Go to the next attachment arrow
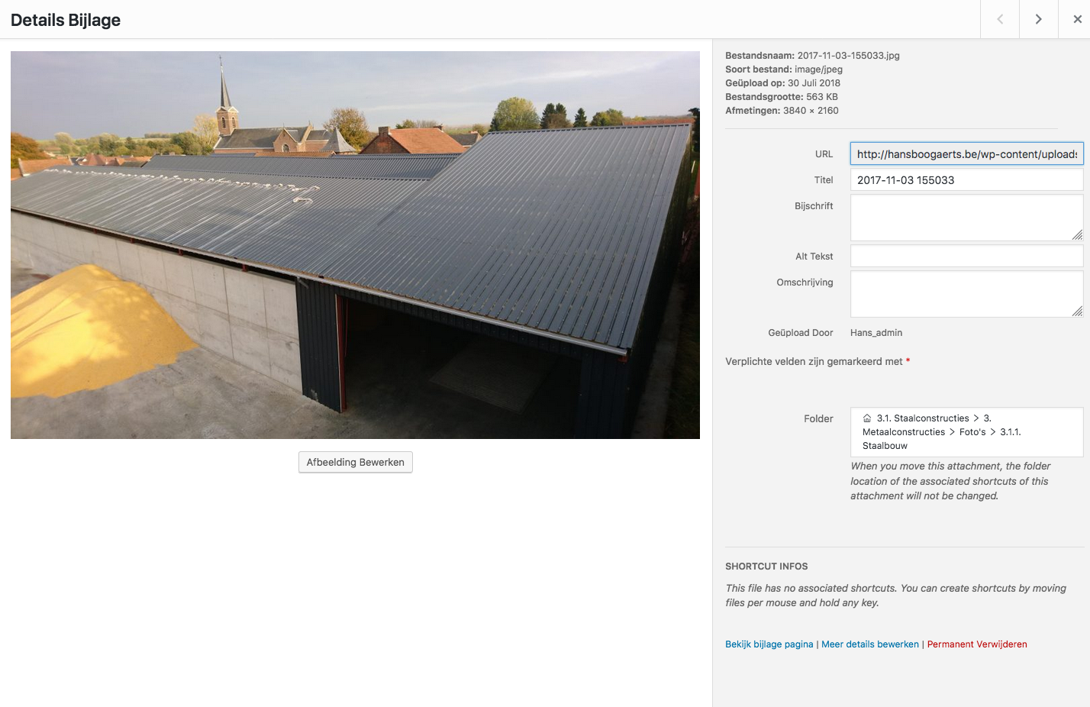The width and height of the screenshot is (1090, 707). click(x=1039, y=19)
